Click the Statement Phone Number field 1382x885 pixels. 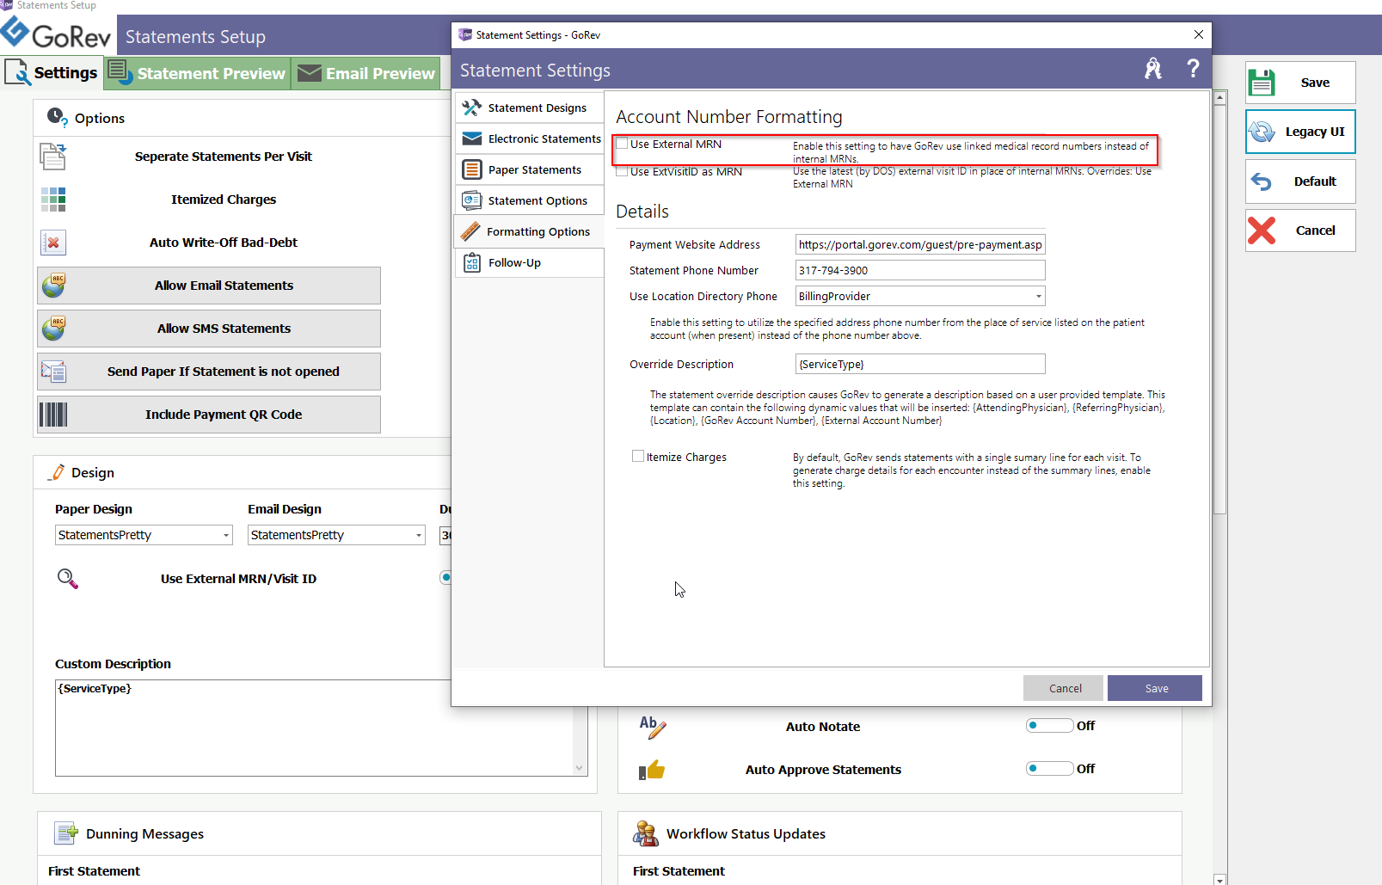pos(920,270)
